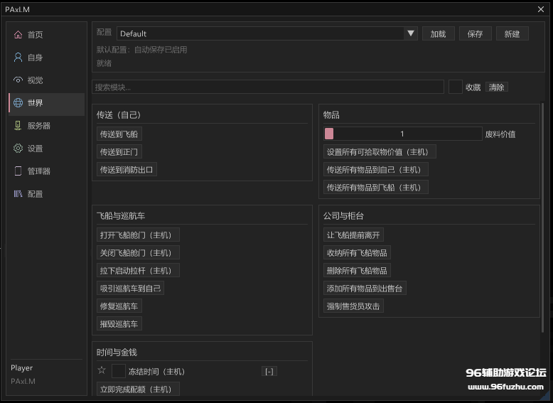Open the 首页 tab label
The image size is (553, 403).
(x=36, y=35)
